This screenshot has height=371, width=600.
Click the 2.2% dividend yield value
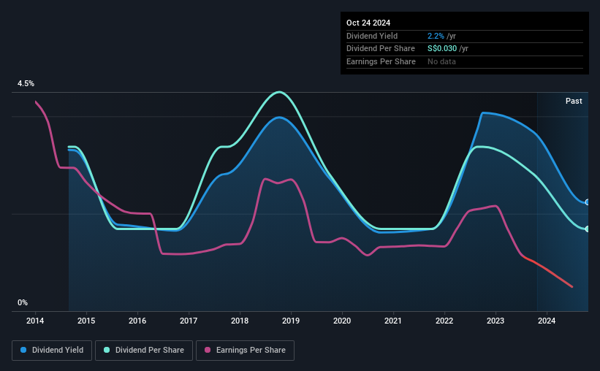coord(436,36)
